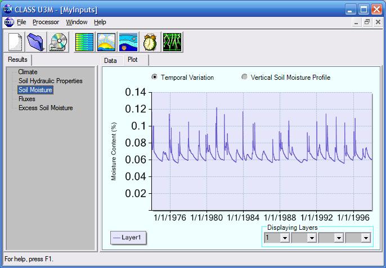Open soil inputs via the green-blue grid icon
The image size is (386, 268).
pyautogui.click(x=84, y=42)
